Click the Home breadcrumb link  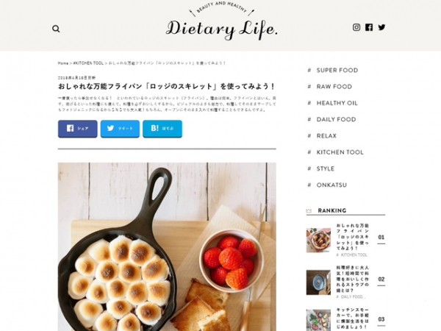[63, 63]
